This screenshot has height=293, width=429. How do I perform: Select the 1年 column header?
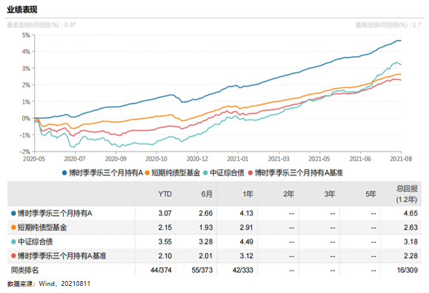tap(247, 193)
